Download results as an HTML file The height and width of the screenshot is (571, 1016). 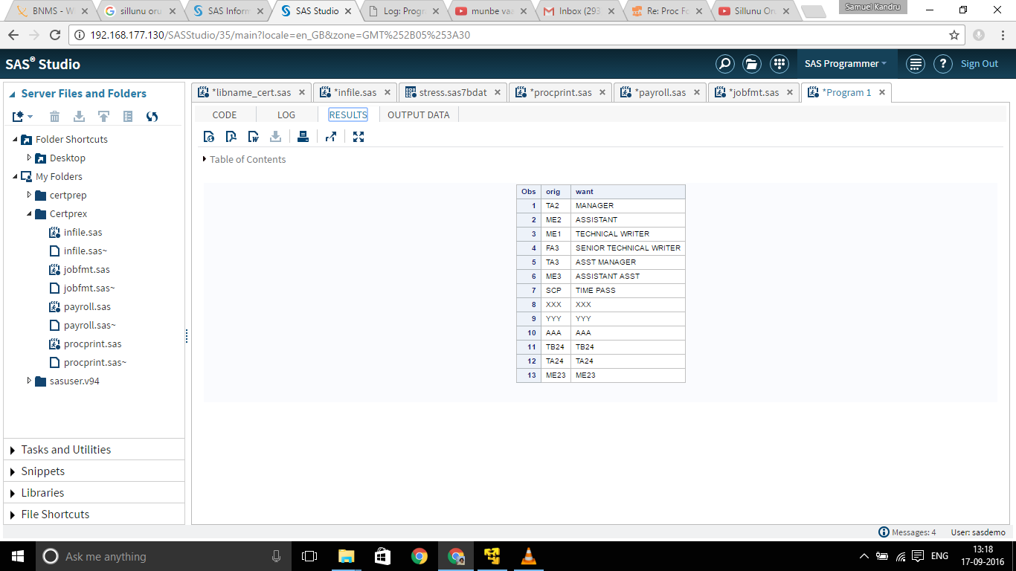coord(208,136)
